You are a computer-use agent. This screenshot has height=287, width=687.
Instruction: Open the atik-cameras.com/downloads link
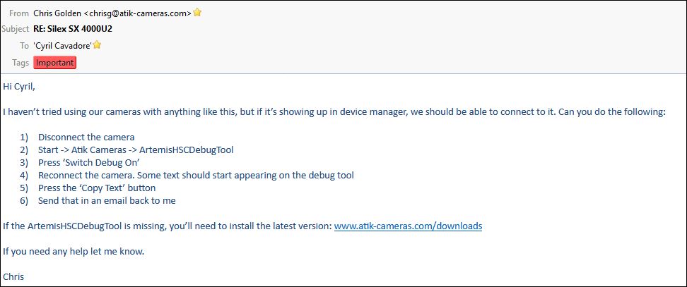click(408, 226)
